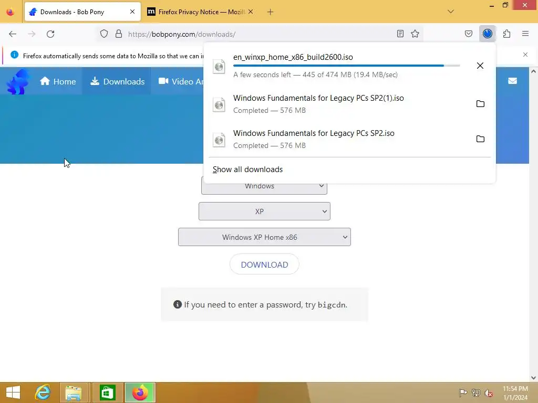This screenshot has width=538, height=403.
Task: Click the padlock site security icon
Action: click(119, 34)
